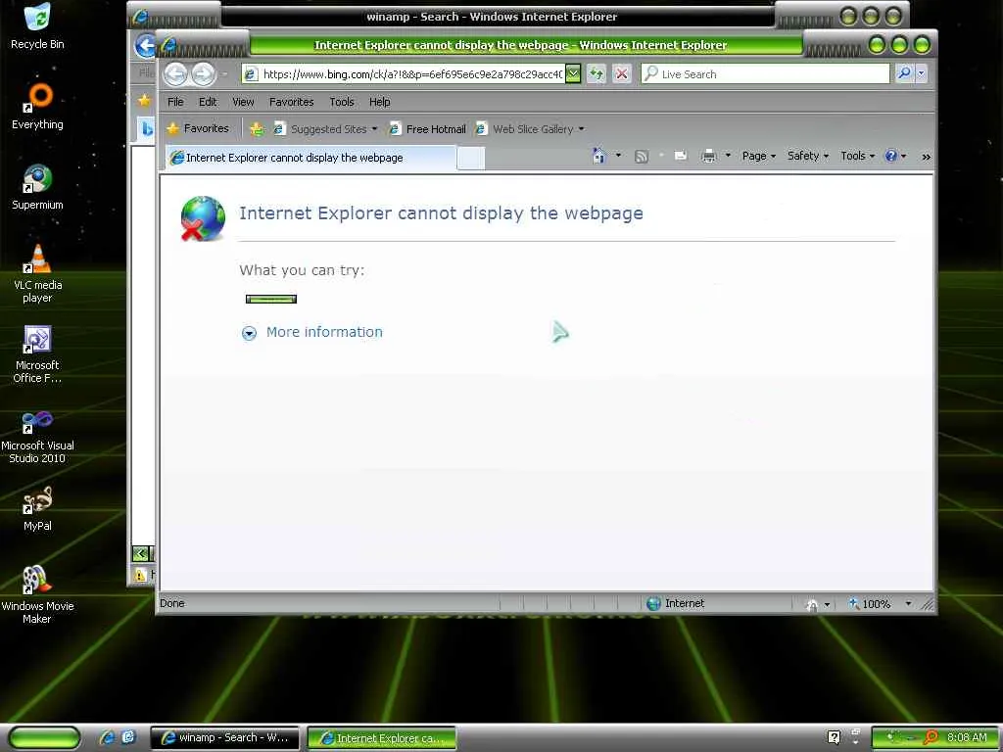The width and height of the screenshot is (1003, 752).
Task: Switch to winamp - Search taskbar button
Action: tap(224, 737)
